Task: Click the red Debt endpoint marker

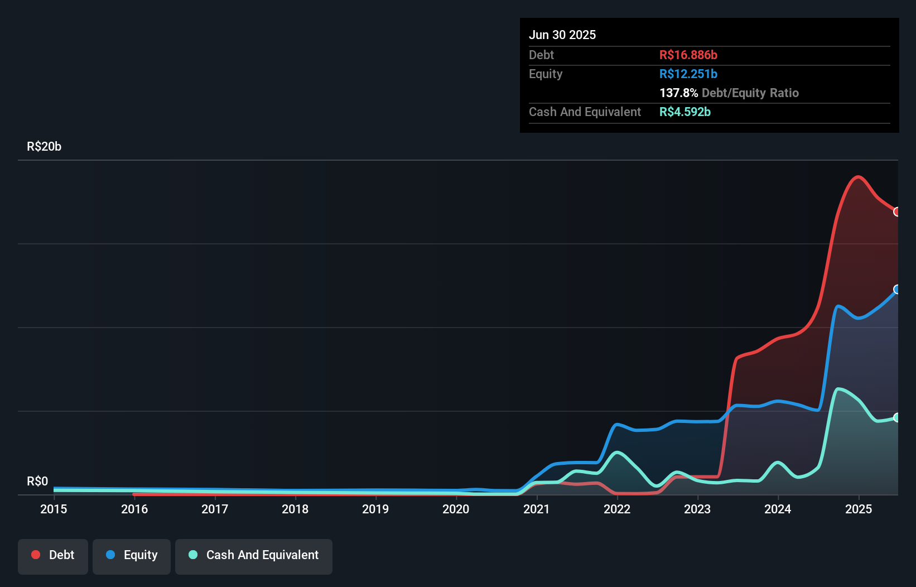Action: point(897,211)
